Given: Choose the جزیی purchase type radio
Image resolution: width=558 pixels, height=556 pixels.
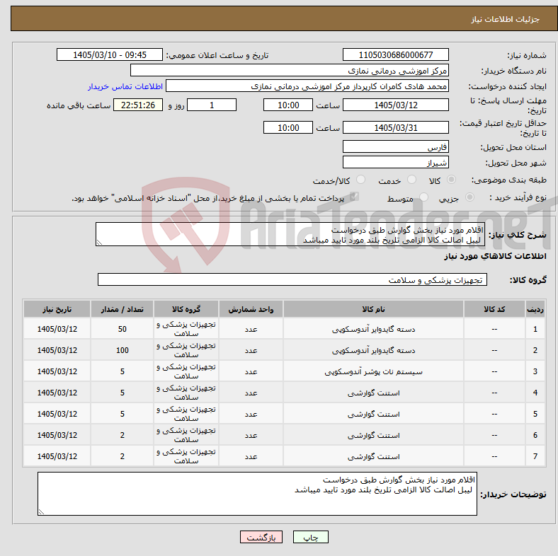Looking at the screenshot, I should point(469,197).
